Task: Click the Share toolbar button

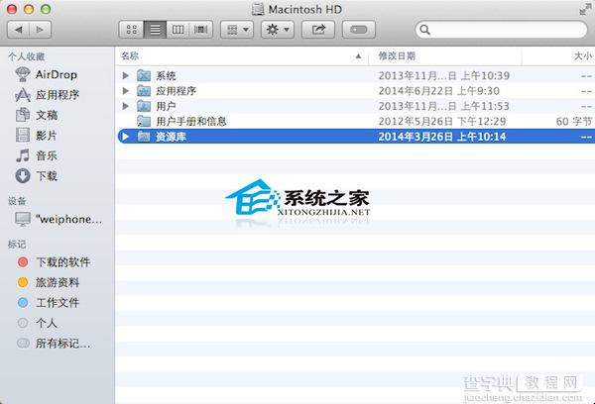Action: point(318,30)
